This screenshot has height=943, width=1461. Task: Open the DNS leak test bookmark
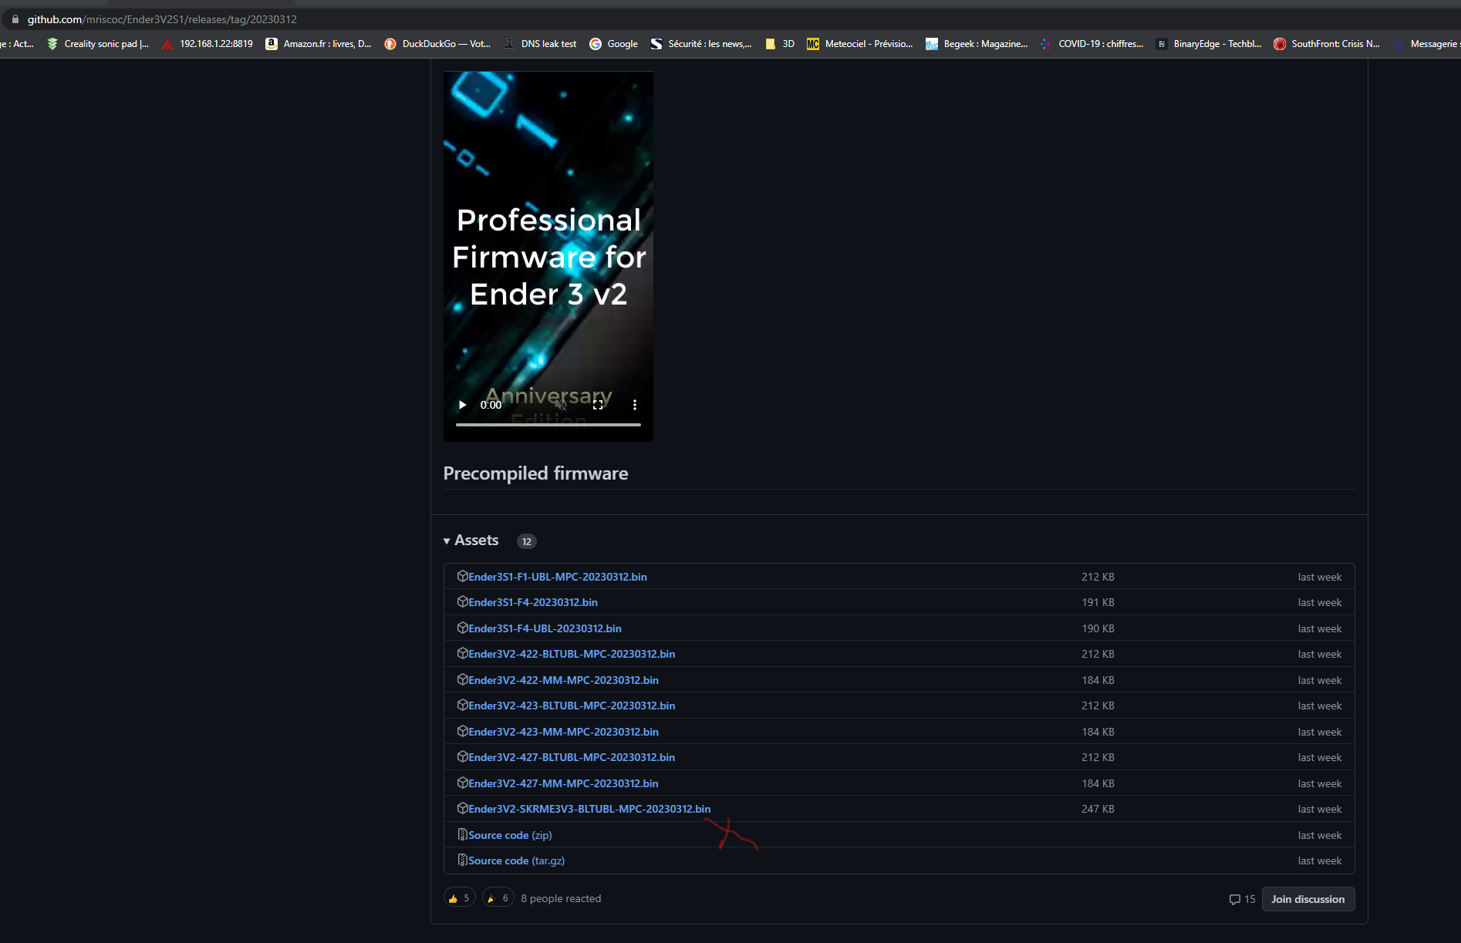tap(540, 44)
